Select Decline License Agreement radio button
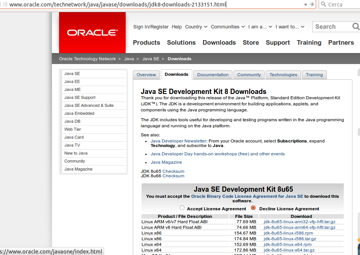 [x=253, y=208]
